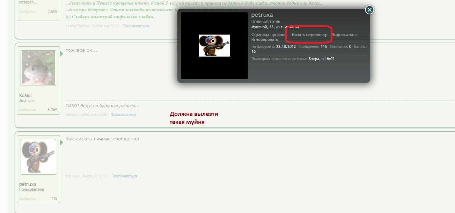Image resolution: width=455 pixels, height=213 pixels.
Task: Click Игнорировать in profile popup
Action: (x=264, y=39)
